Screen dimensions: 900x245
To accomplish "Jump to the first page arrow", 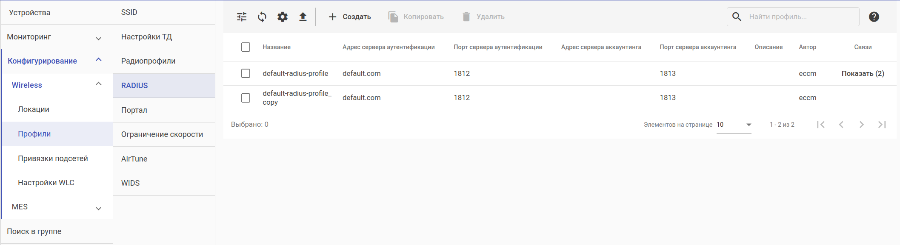I will click(821, 125).
